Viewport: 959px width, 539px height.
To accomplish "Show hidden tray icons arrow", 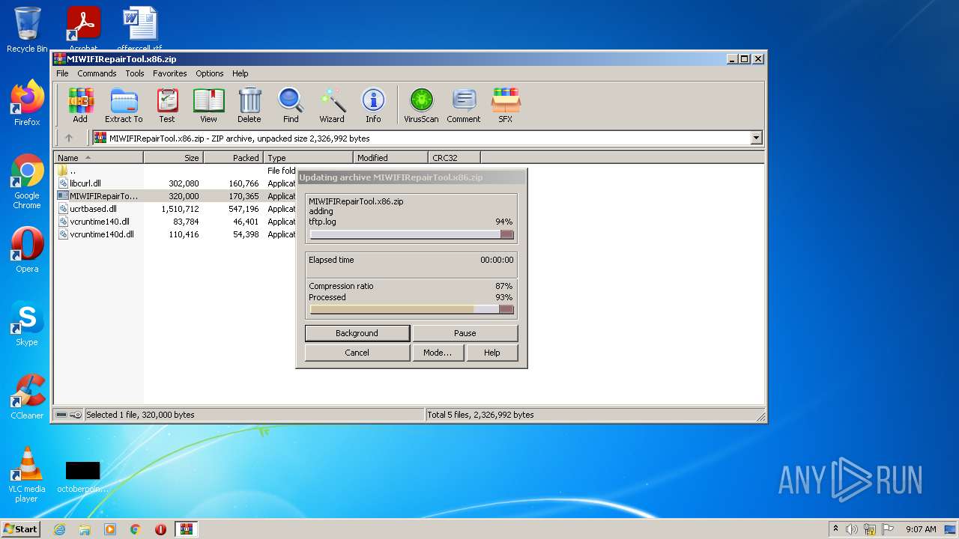I will pos(835,529).
